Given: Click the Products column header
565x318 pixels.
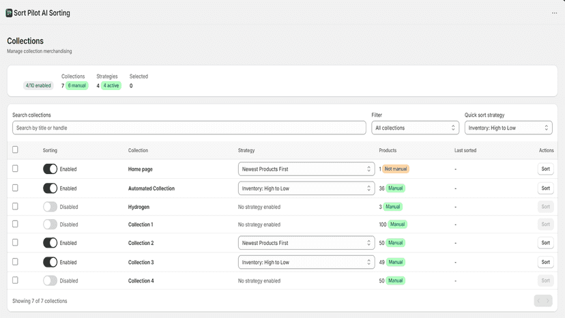Looking at the screenshot, I should 388,150.
